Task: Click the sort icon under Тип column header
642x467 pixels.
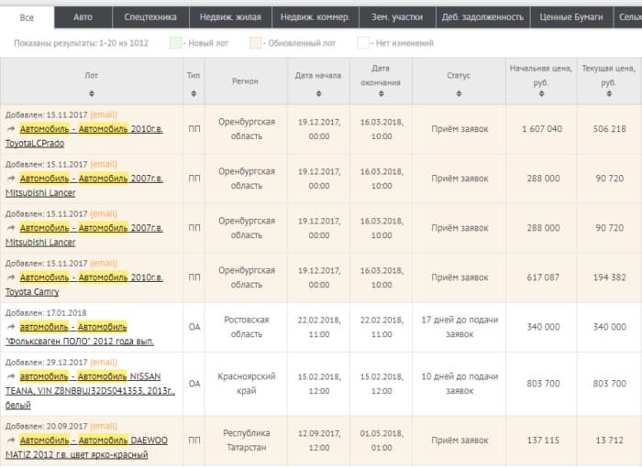Action: (x=194, y=93)
